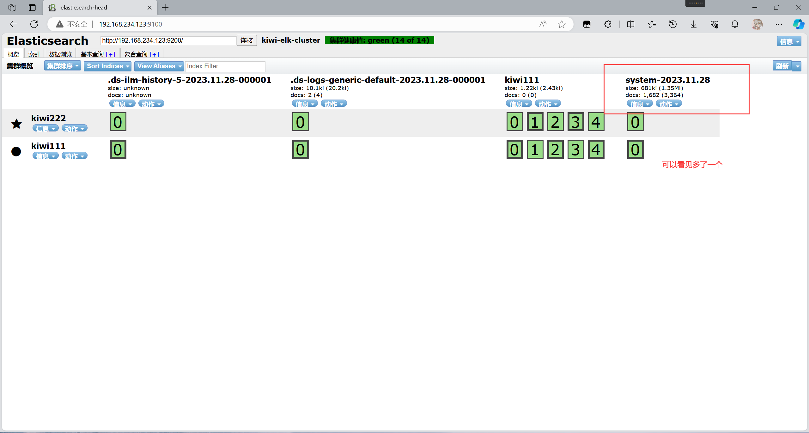Switch to the 索引 tab

(x=34, y=54)
